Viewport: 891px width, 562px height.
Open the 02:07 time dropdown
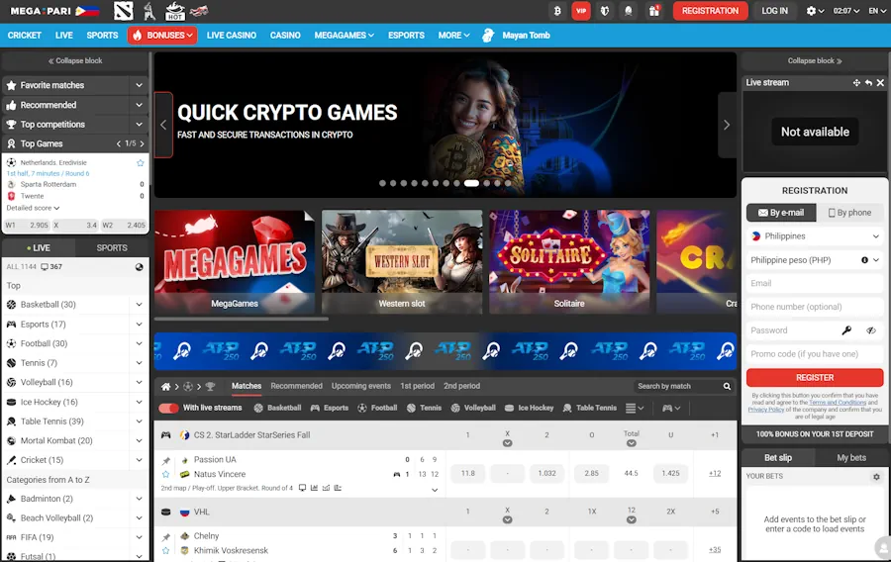(x=846, y=11)
